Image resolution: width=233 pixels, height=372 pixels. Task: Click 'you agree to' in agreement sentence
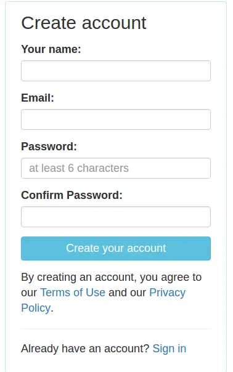[171, 277]
